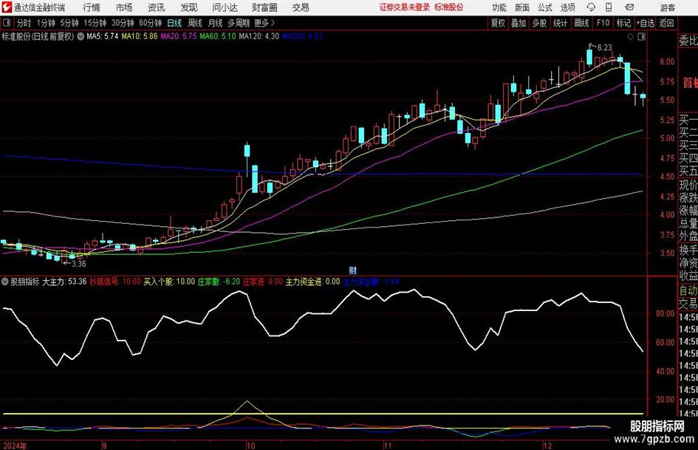The width and height of the screenshot is (698, 450).
Task: Toggle the left panel layout icon
Action: coord(7,23)
